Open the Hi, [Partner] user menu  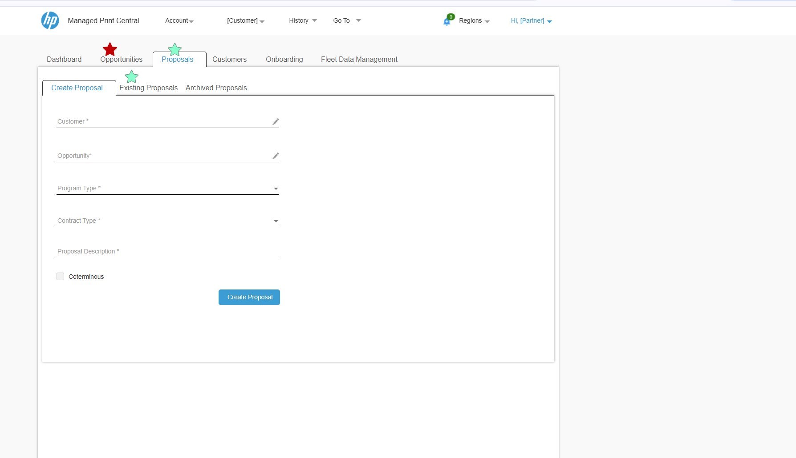pyautogui.click(x=531, y=21)
